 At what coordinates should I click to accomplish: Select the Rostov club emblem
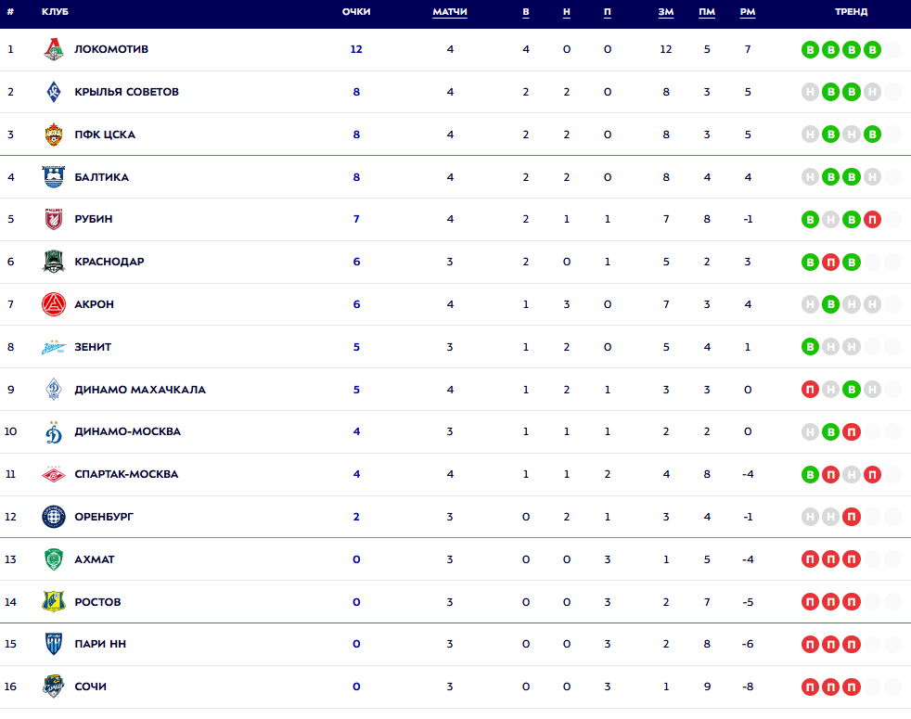(54, 602)
